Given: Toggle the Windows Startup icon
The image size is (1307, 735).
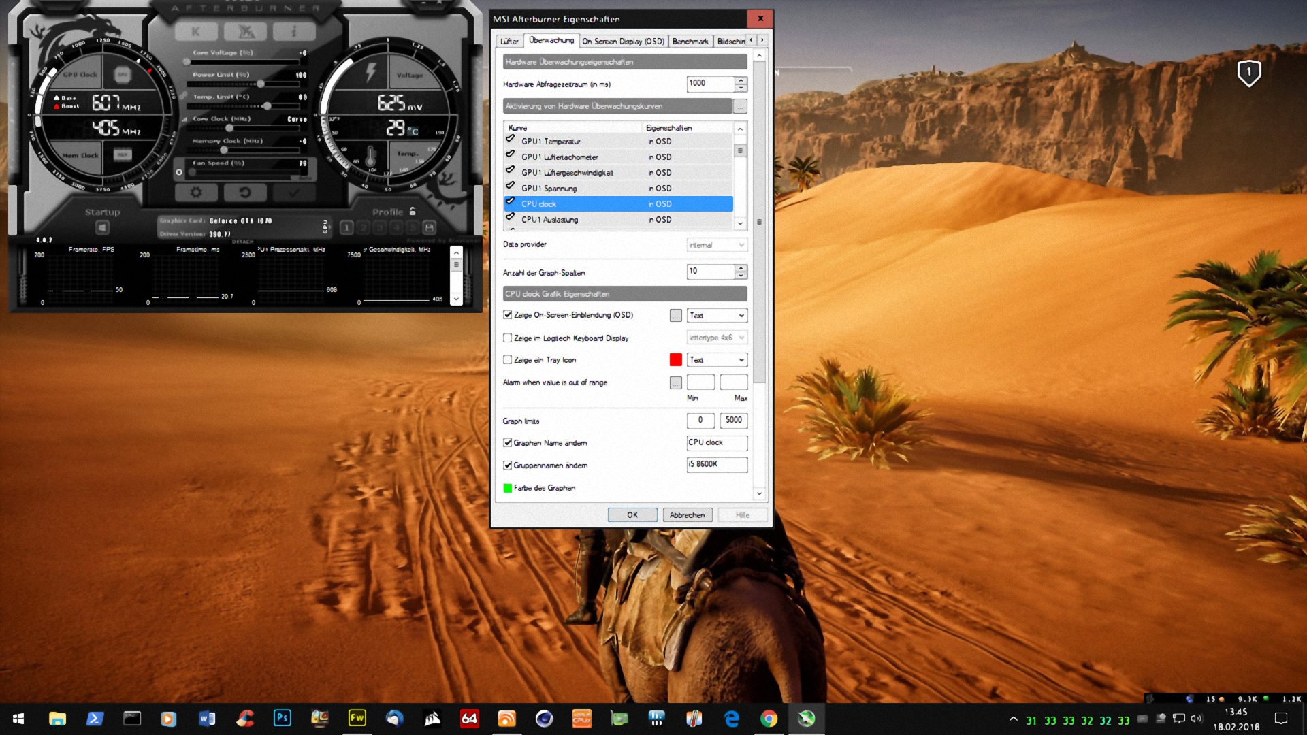Looking at the screenshot, I should 102,227.
